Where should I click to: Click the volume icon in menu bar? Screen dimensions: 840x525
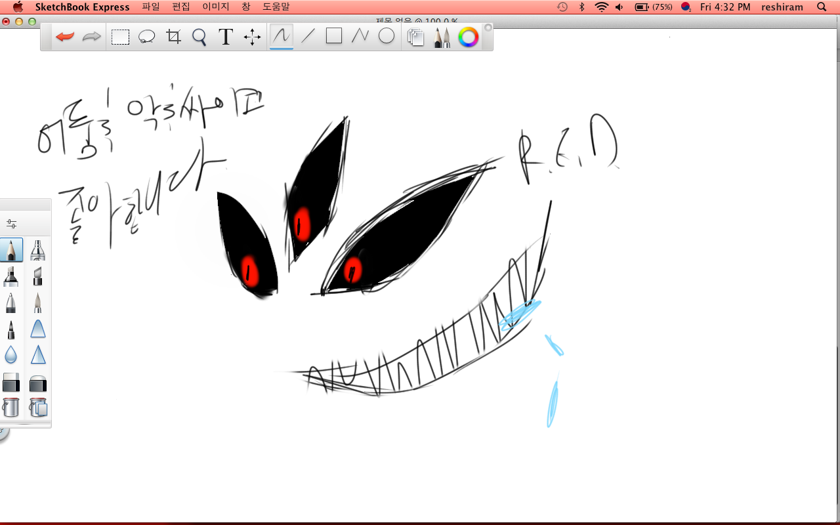coord(620,7)
